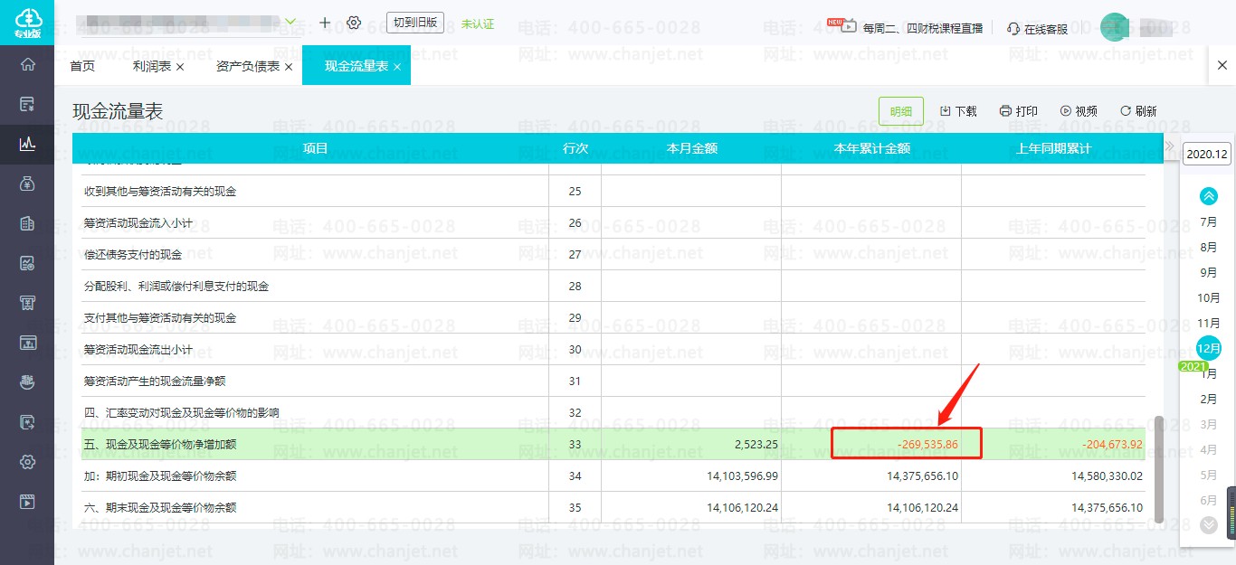Select 8月 in the month list

(1209, 247)
